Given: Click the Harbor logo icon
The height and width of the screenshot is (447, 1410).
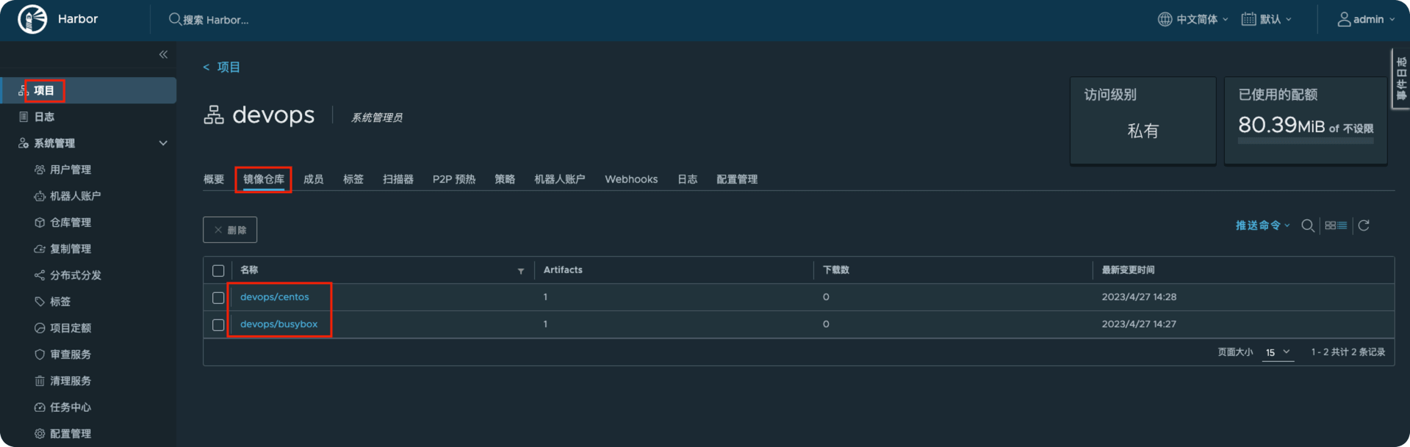Looking at the screenshot, I should pos(32,19).
